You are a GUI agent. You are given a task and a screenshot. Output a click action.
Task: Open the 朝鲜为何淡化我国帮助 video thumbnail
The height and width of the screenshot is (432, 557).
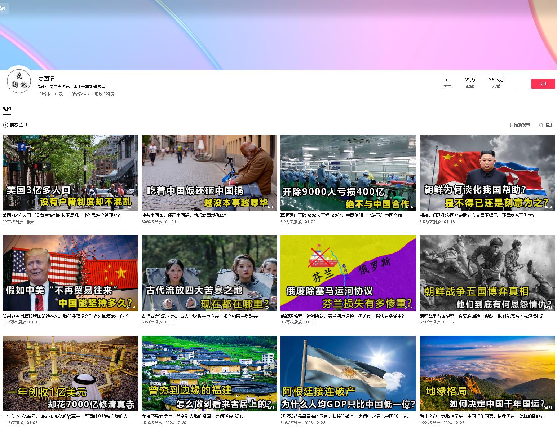[x=487, y=173]
